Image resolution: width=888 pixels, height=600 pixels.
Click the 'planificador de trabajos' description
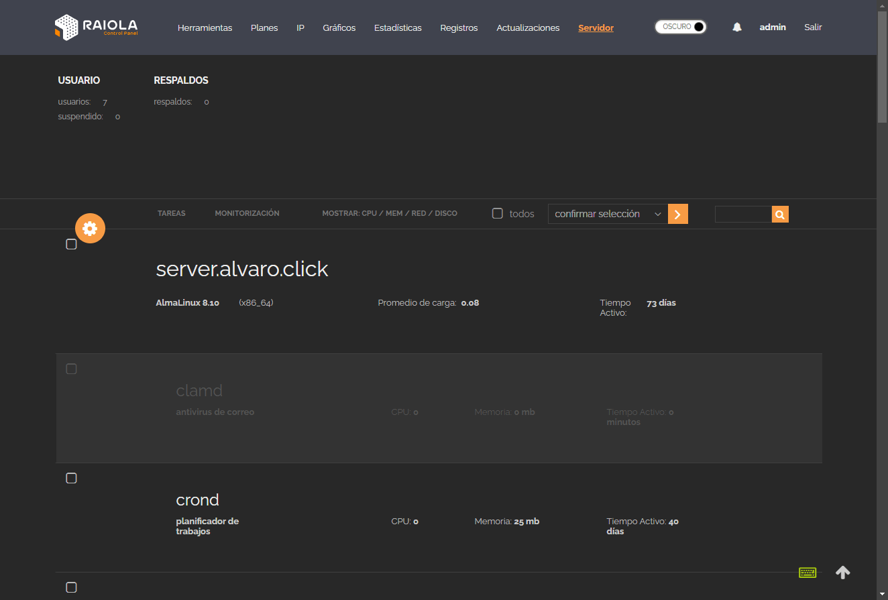[207, 526]
